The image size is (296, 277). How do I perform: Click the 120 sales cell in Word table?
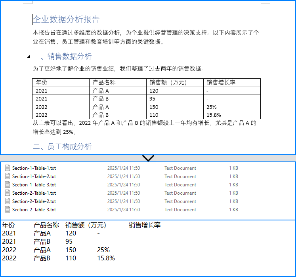[175, 91]
